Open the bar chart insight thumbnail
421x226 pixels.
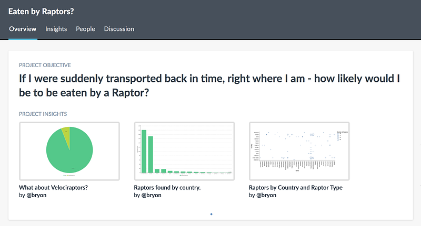tap(184, 150)
